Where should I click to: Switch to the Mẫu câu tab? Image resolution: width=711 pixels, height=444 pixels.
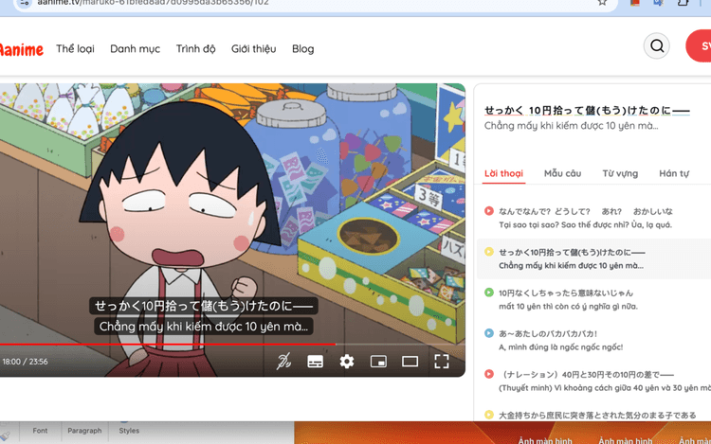pyautogui.click(x=562, y=174)
